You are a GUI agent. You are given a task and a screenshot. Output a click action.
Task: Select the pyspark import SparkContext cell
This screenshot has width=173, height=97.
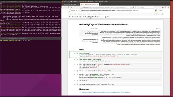[x=120, y=60]
